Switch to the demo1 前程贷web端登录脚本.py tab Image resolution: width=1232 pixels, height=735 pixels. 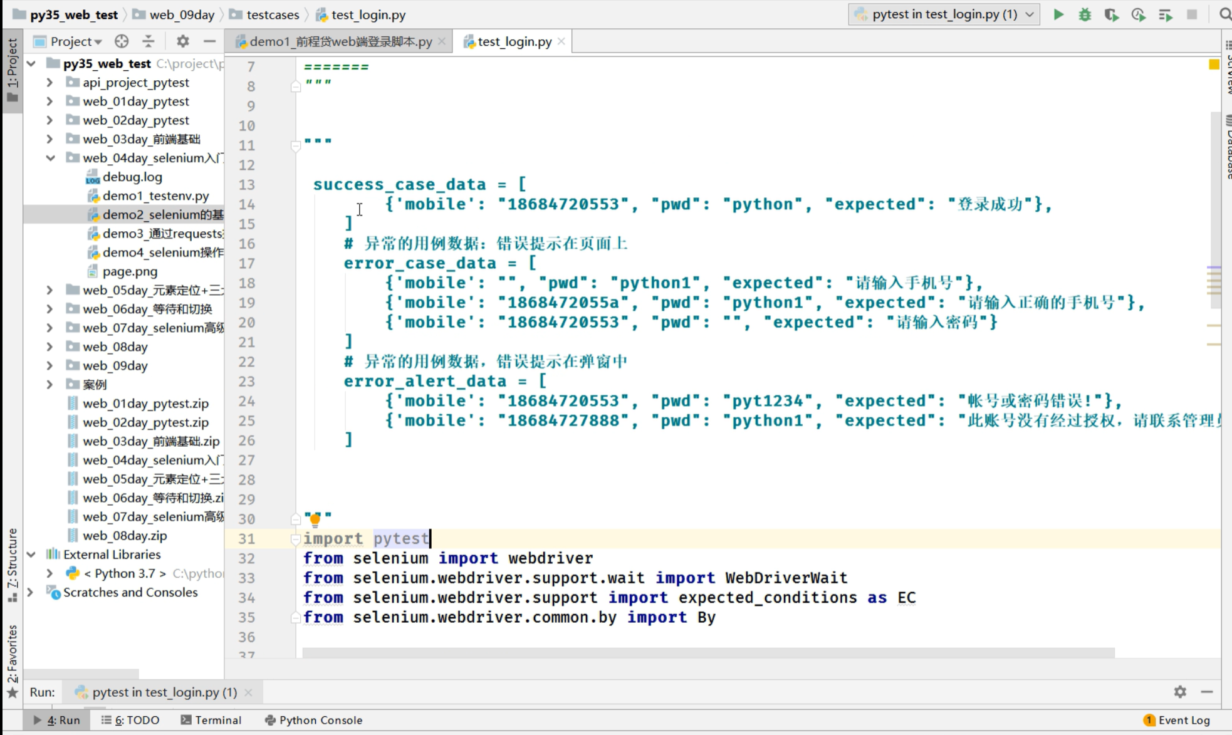point(340,41)
